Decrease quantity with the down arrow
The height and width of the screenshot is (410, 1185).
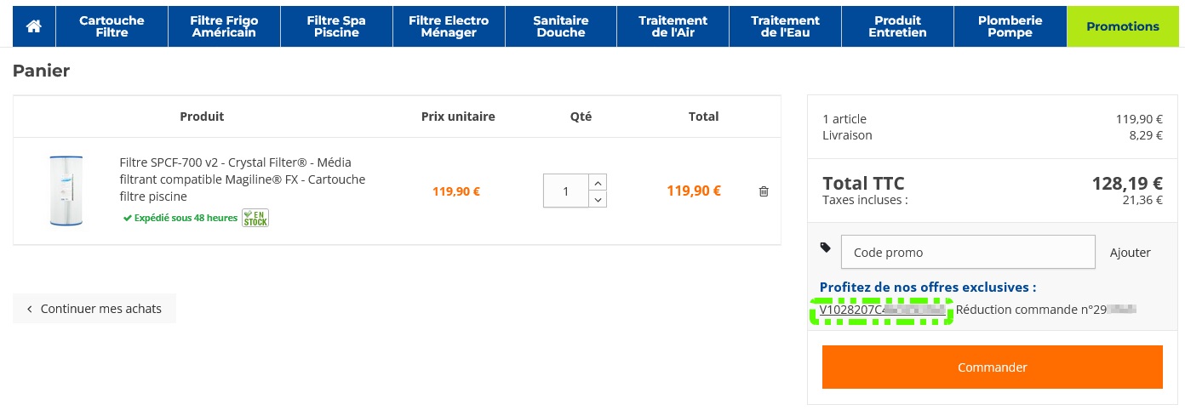point(598,199)
